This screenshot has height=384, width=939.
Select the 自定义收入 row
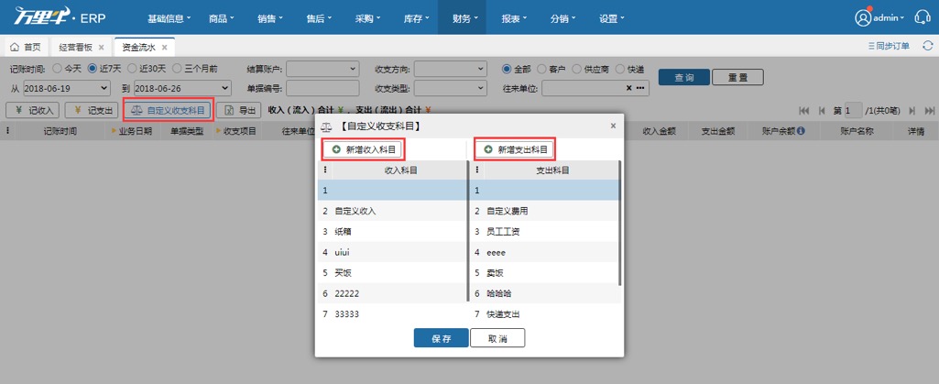tap(392, 211)
